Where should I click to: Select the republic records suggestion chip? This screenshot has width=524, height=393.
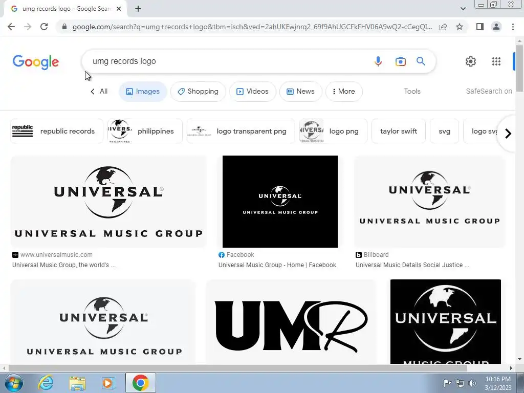(x=57, y=131)
